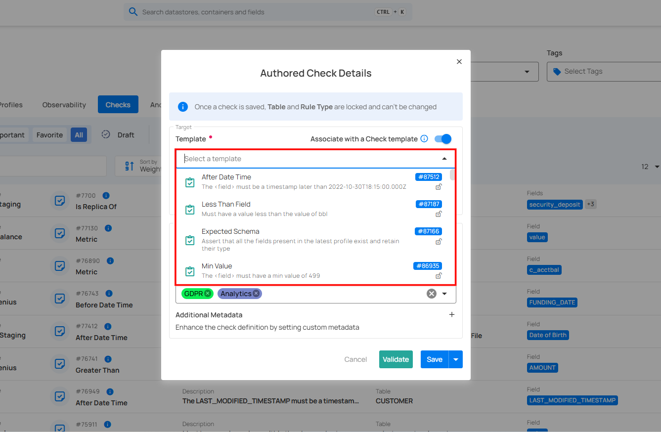Remove the GDPR tag chip
The width and height of the screenshot is (661, 432).
coord(208,294)
